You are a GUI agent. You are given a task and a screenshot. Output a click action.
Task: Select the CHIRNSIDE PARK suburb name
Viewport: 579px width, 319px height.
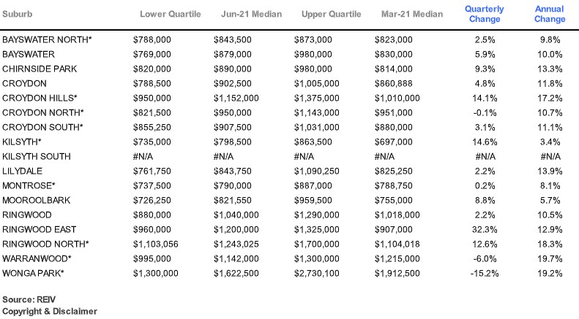coord(41,68)
